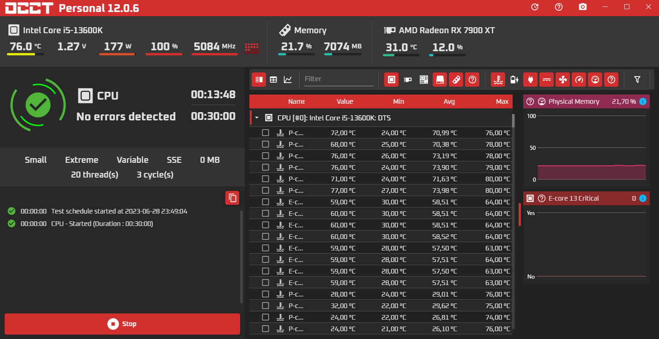Toggle the unknown hardware filter icon

point(472,79)
